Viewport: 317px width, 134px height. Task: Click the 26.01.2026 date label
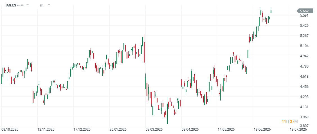[118, 129]
